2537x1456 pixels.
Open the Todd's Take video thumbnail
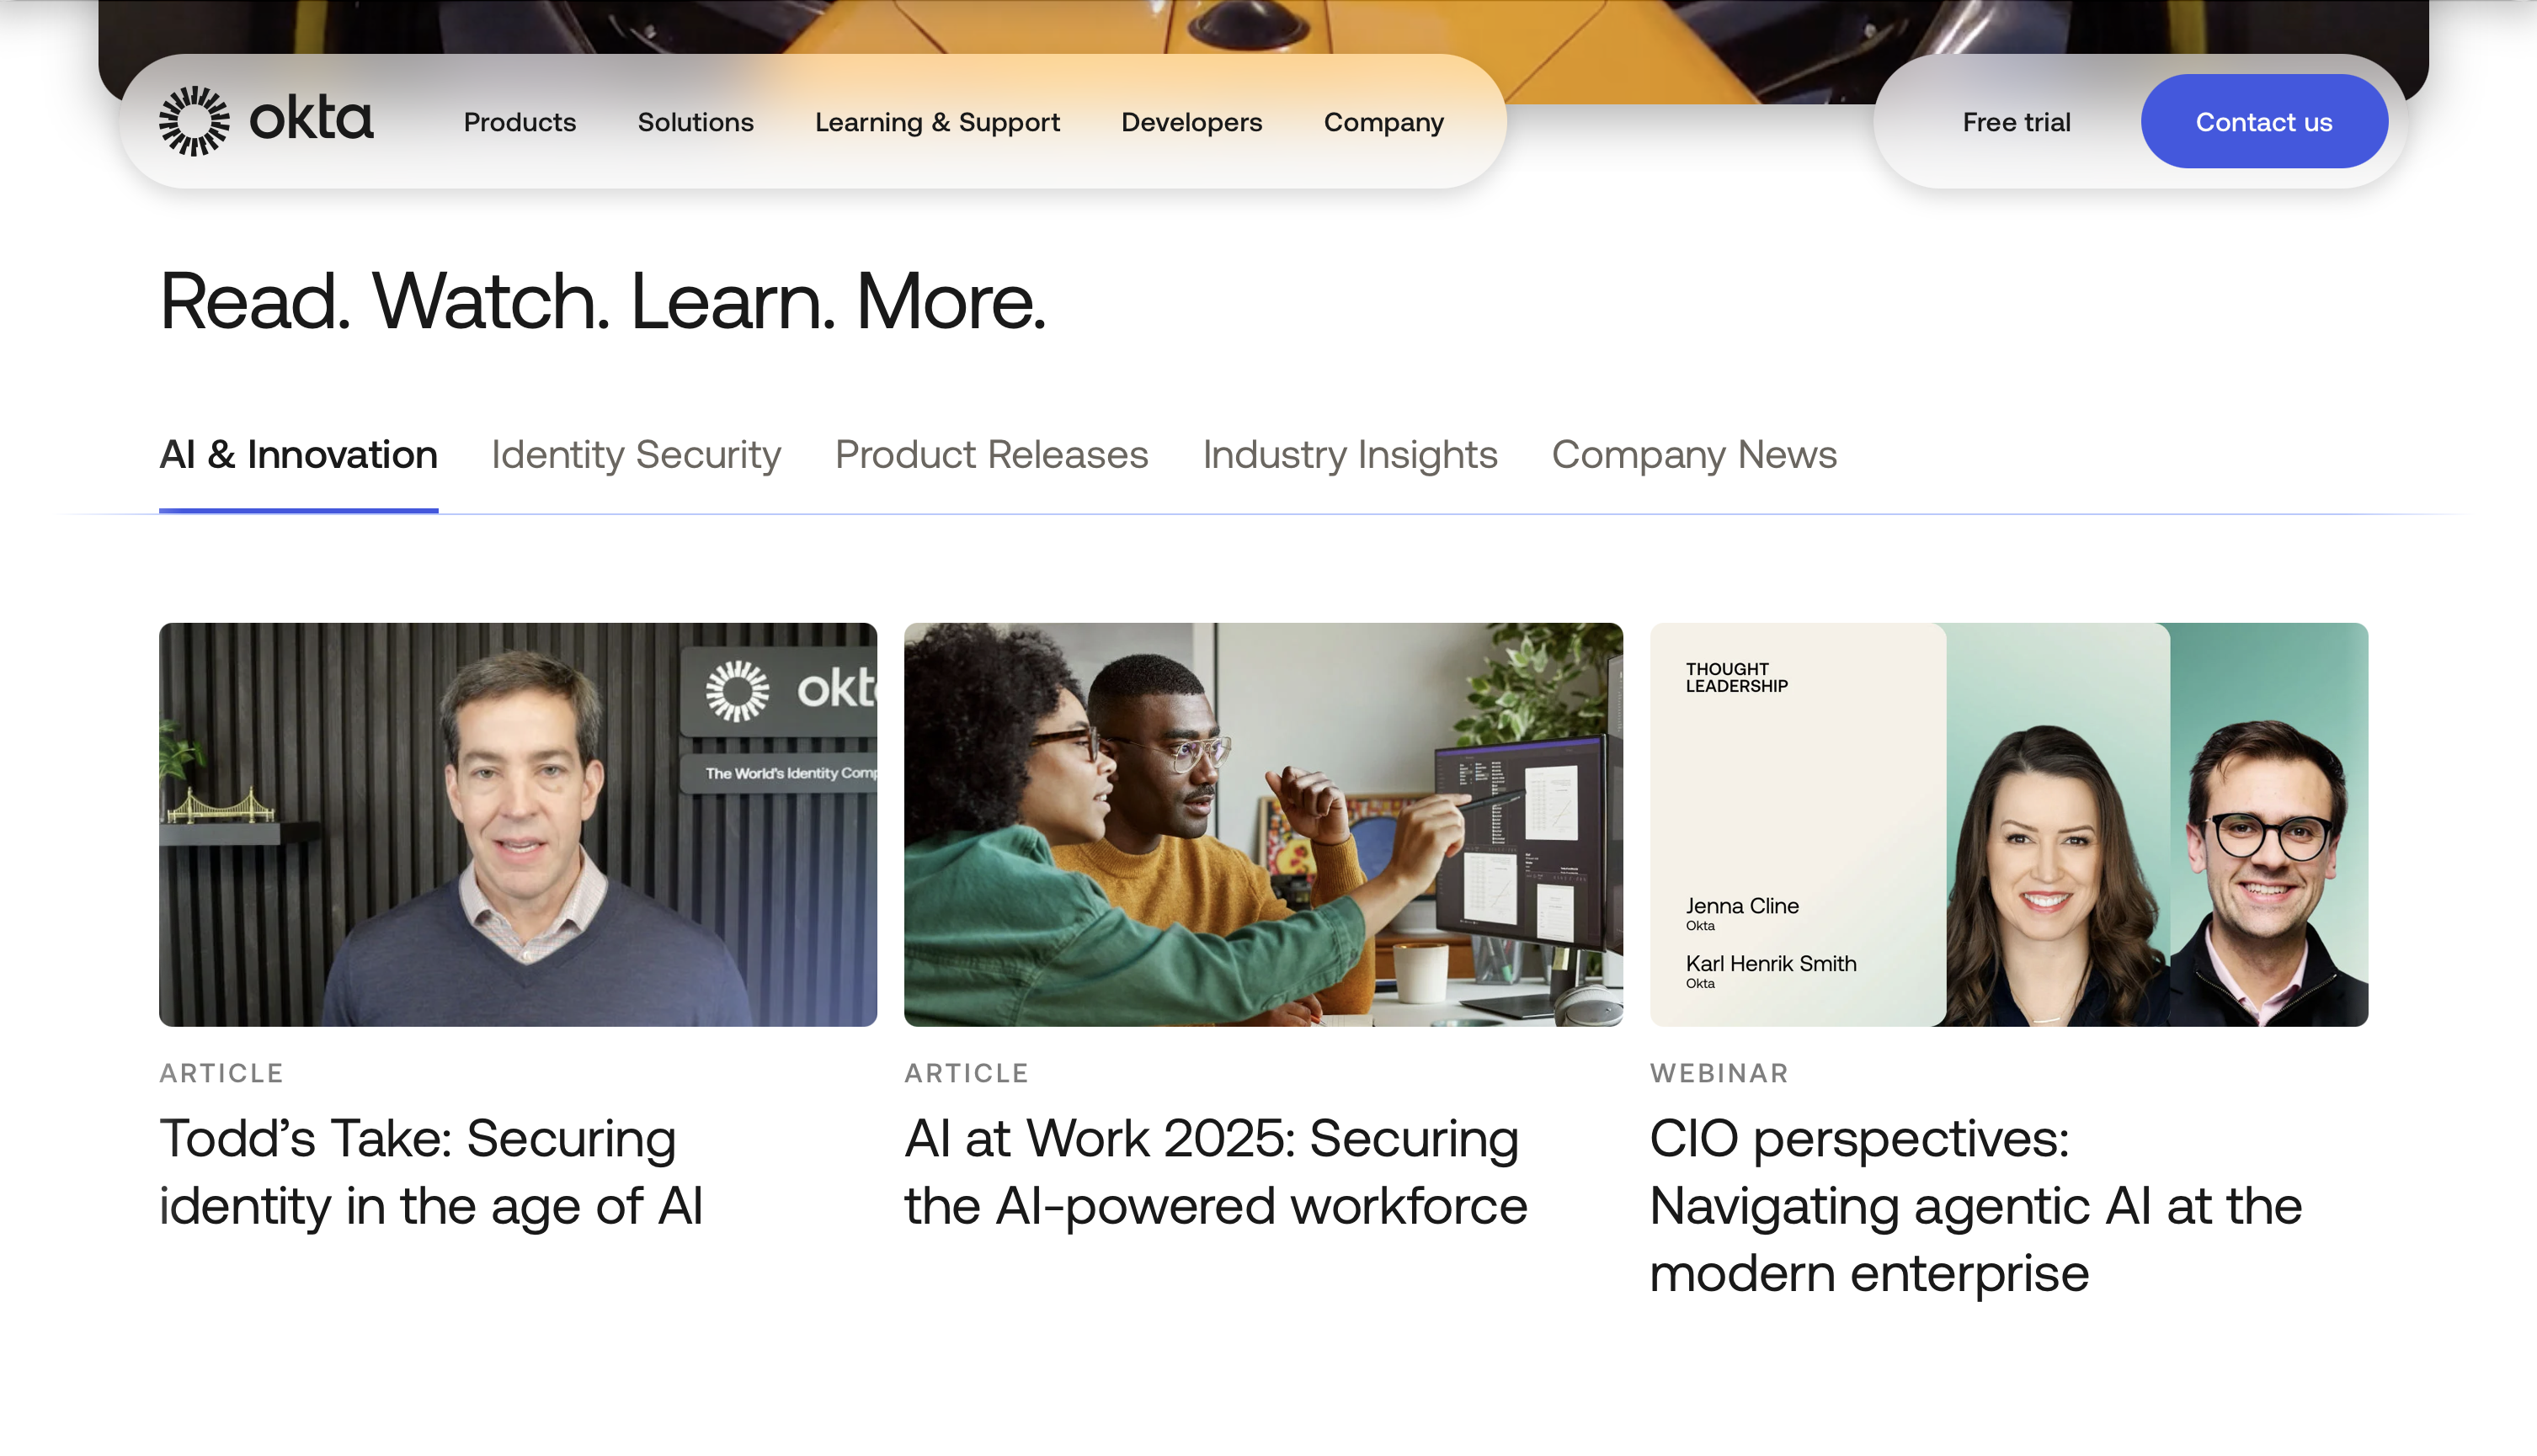[517, 824]
